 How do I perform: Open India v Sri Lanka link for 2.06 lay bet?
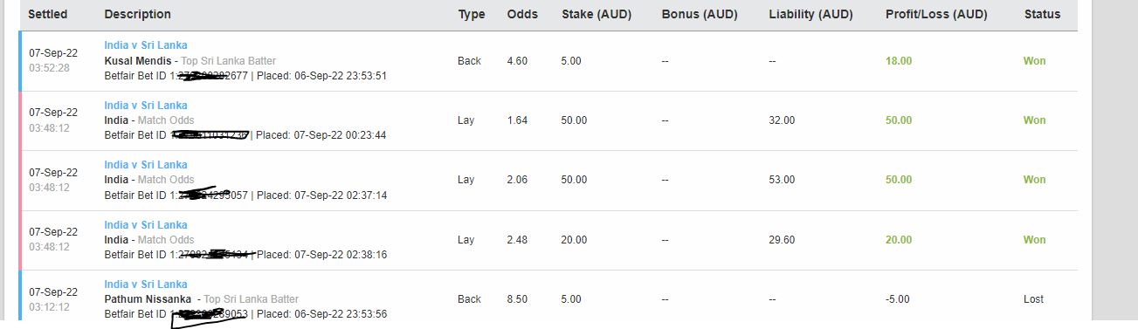click(x=145, y=165)
